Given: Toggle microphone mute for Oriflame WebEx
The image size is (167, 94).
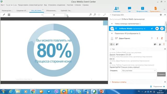Looking at the screenshot, I should click(162, 28).
